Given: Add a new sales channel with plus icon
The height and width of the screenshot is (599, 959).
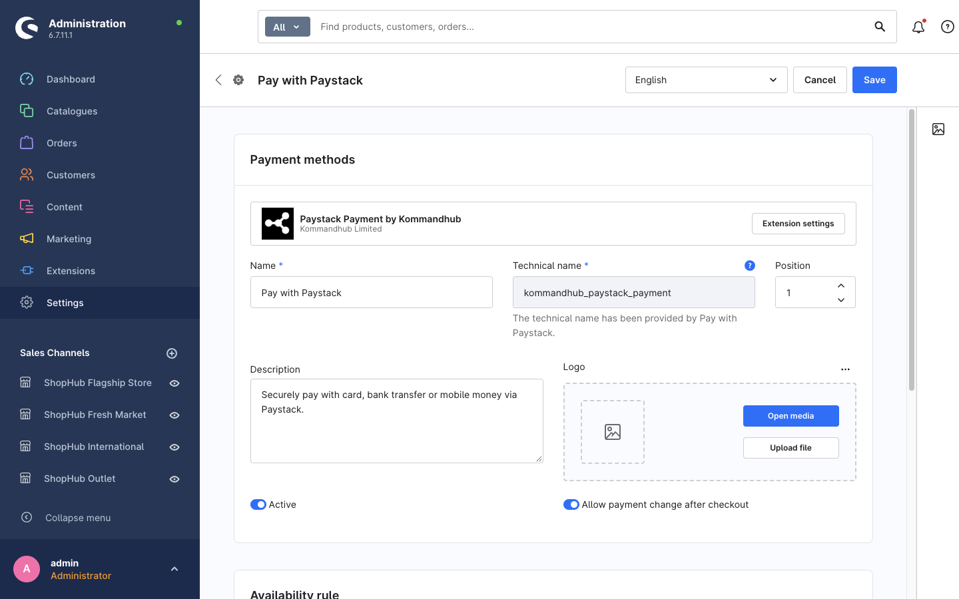Looking at the screenshot, I should (172, 353).
